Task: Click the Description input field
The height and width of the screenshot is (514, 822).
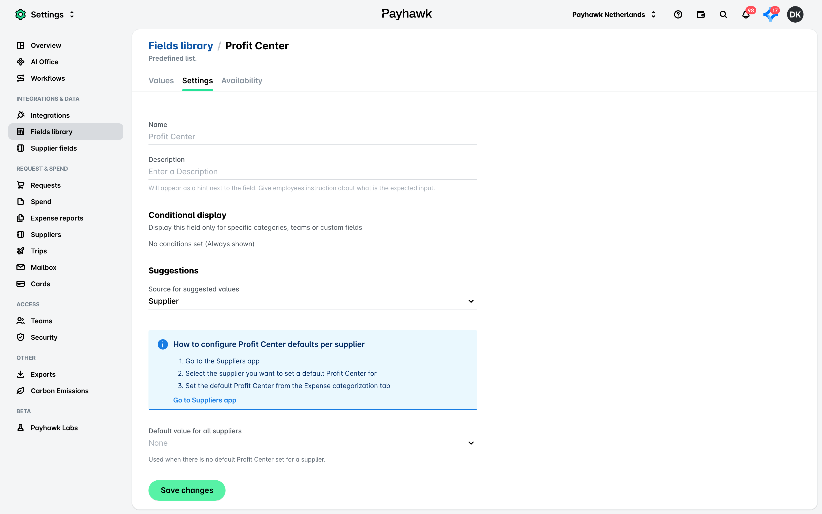Action: click(x=313, y=172)
